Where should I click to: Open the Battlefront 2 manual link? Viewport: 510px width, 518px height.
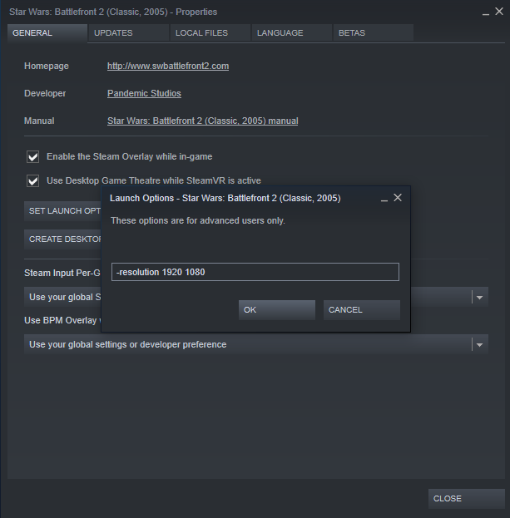click(203, 121)
